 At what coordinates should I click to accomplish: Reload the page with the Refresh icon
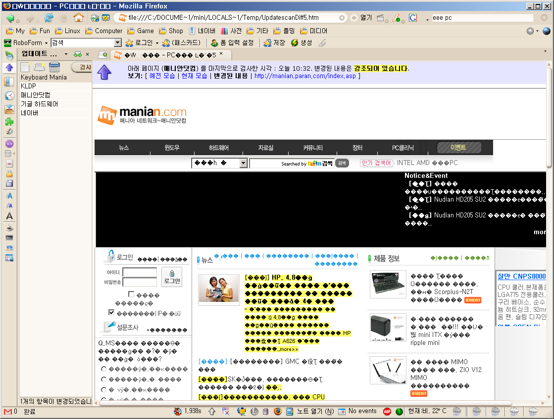point(49,18)
